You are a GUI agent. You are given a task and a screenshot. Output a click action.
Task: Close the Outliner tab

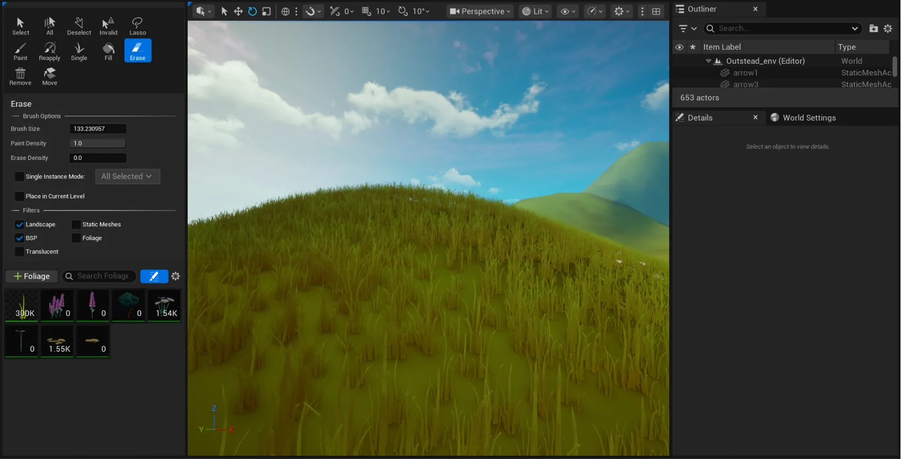pos(755,9)
